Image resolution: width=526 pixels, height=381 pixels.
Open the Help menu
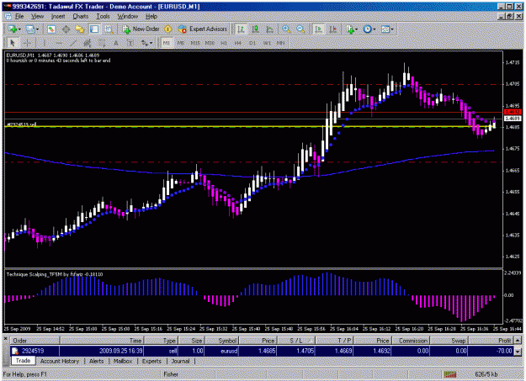pyautogui.click(x=151, y=16)
